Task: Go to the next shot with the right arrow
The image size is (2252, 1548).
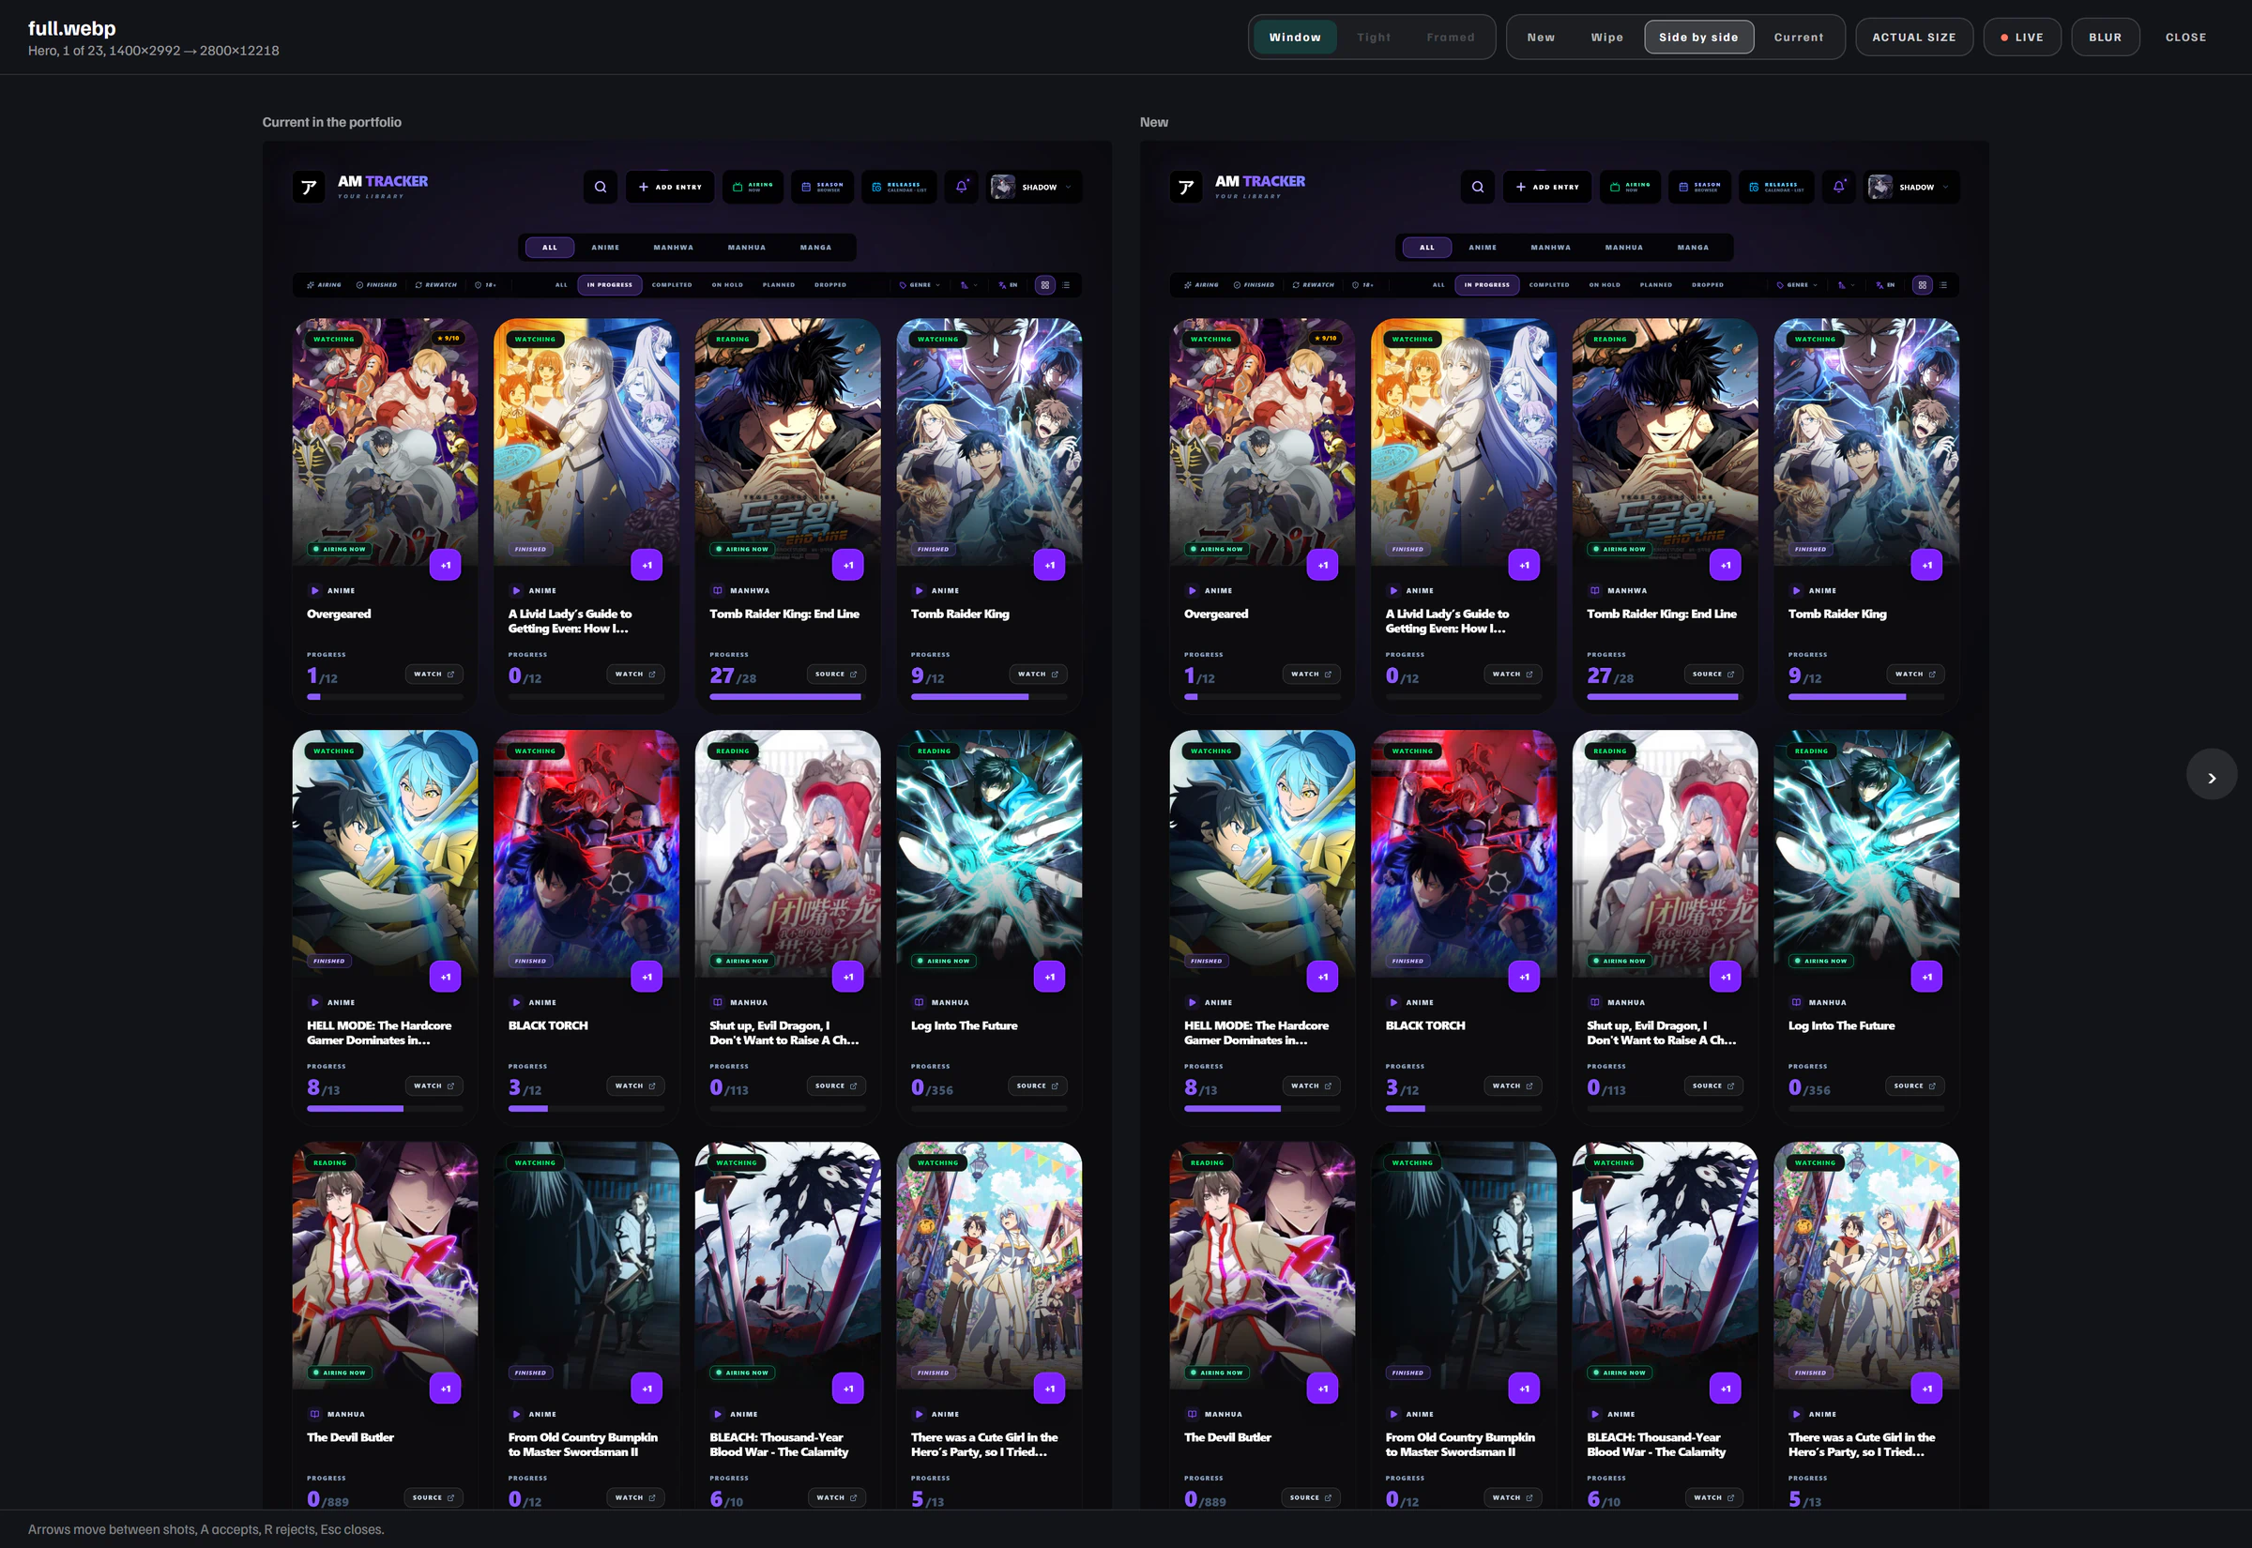Action: tap(2212, 775)
